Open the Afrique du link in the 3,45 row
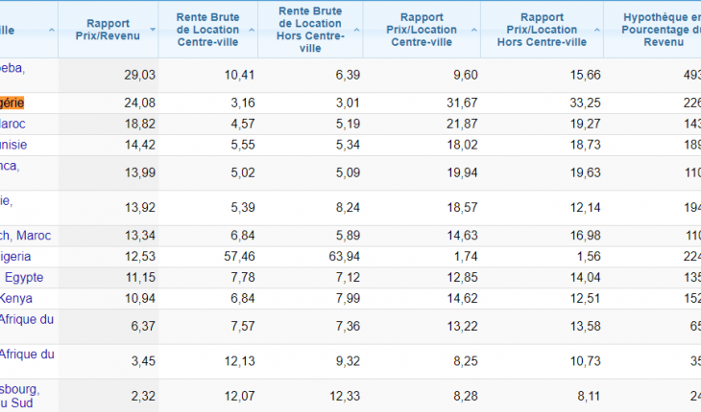The image size is (701, 412). point(27,355)
